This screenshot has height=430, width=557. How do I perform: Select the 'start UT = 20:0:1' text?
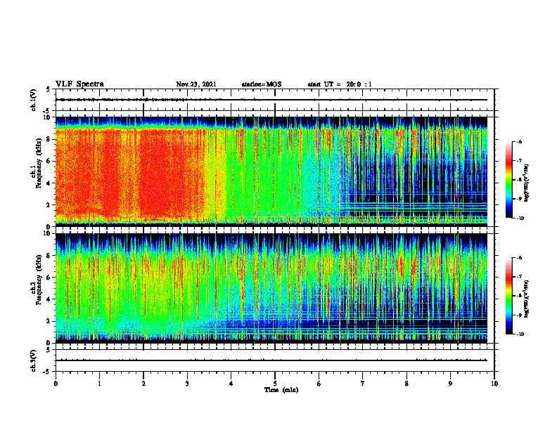(340, 84)
